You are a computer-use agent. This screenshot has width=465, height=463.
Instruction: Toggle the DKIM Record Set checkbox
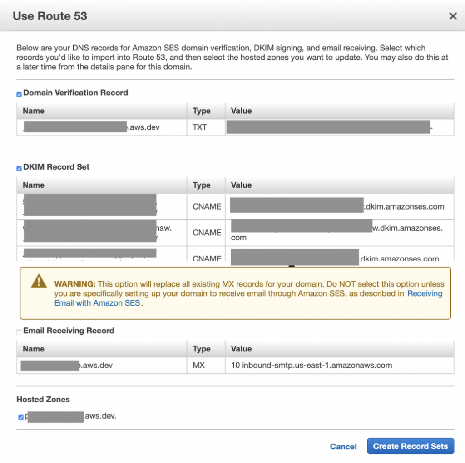19,169
